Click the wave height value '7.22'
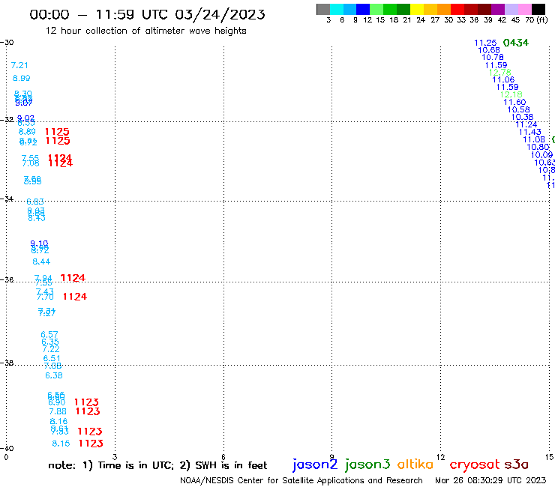This screenshot has height=487, width=555. point(51,349)
